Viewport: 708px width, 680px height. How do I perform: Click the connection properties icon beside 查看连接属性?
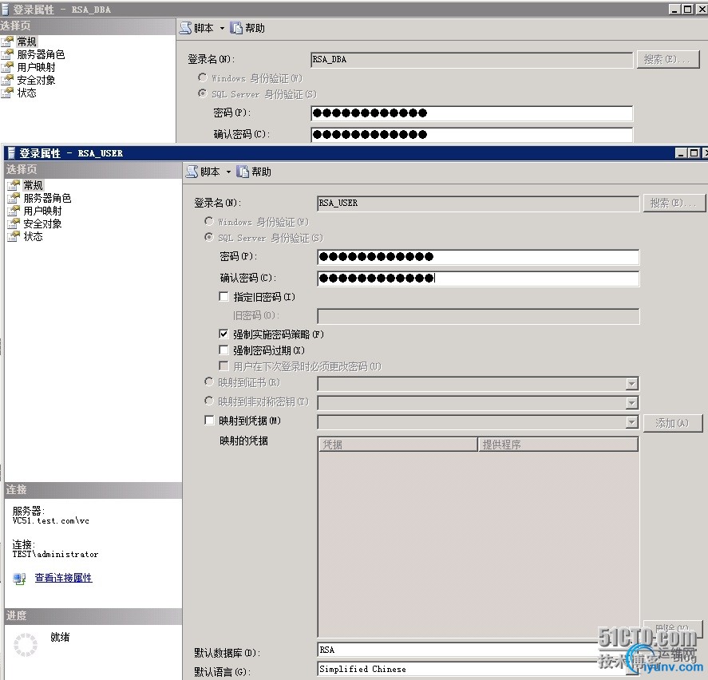[x=19, y=578]
